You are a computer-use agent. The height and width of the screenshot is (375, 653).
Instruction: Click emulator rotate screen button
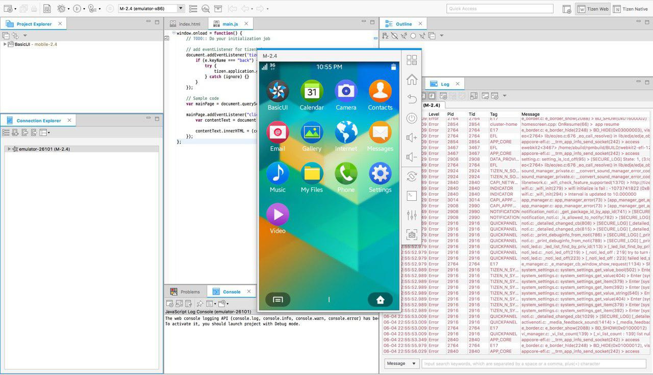(x=412, y=176)
